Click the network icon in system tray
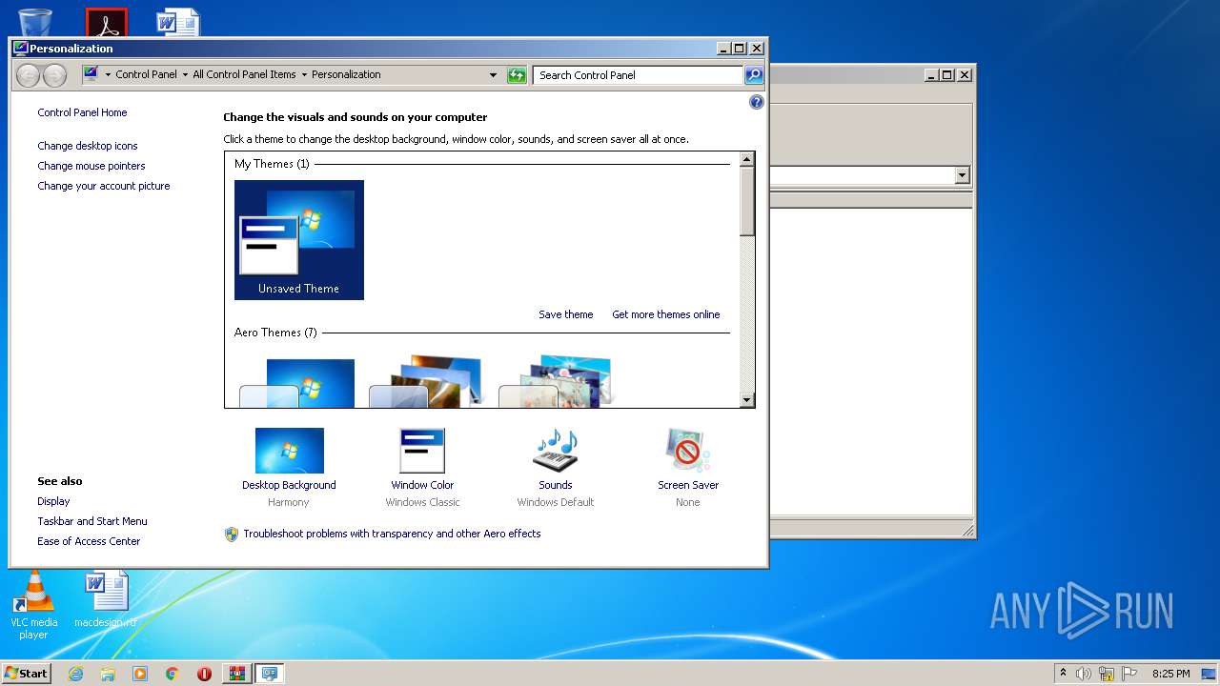The width and height of the screenshot is (1220, 686). 1107,674
